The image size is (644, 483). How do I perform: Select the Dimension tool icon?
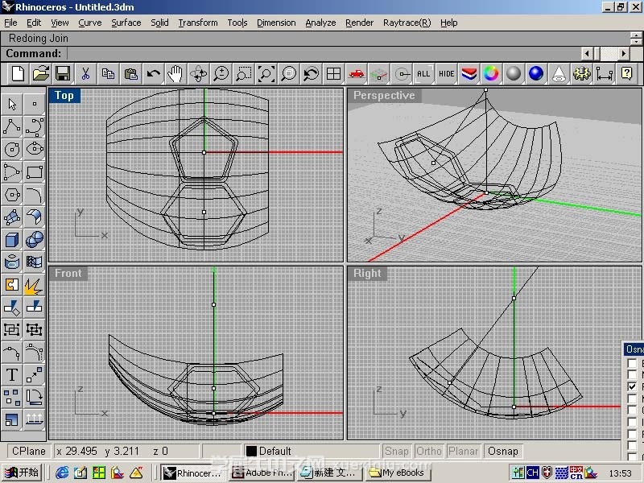pos(605,74)
